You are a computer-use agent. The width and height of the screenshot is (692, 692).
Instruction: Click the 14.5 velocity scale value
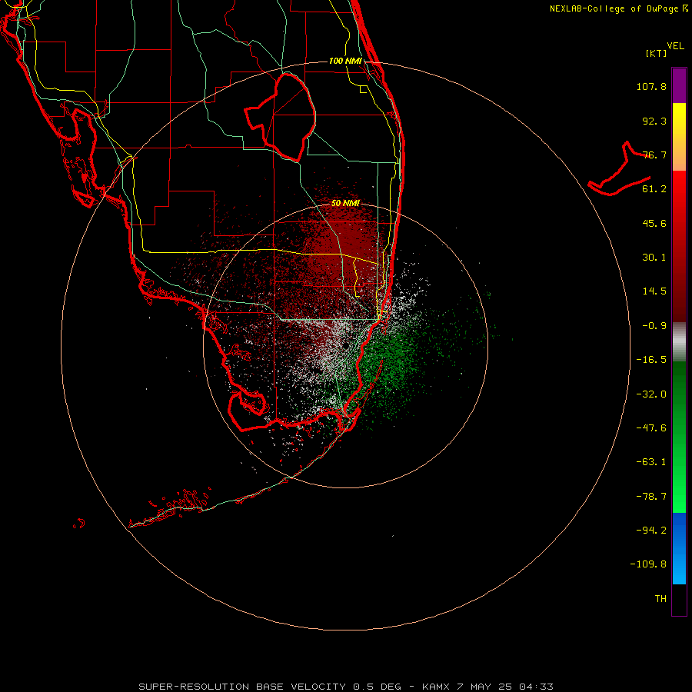tap(654, 291)
